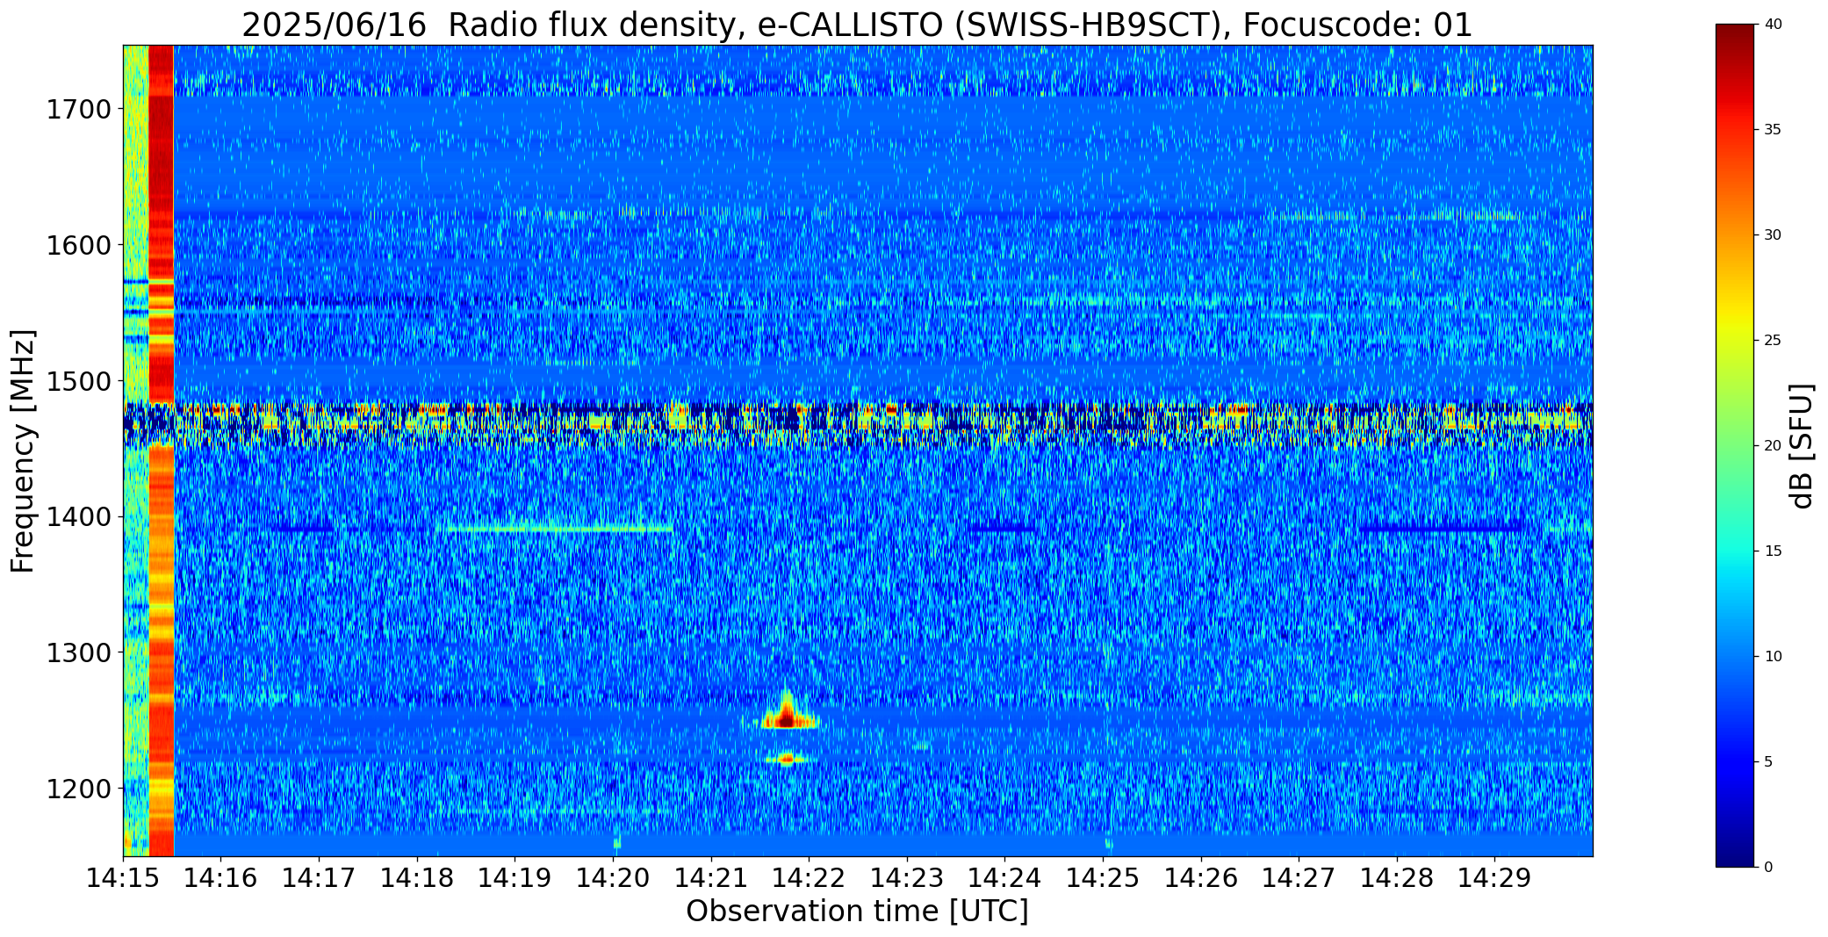Viewport: 1828px width, 937px height.
Task: Click the colorbar tick label 40
Action: [1773, 25]
